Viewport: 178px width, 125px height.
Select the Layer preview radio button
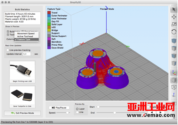coord(77,109)
